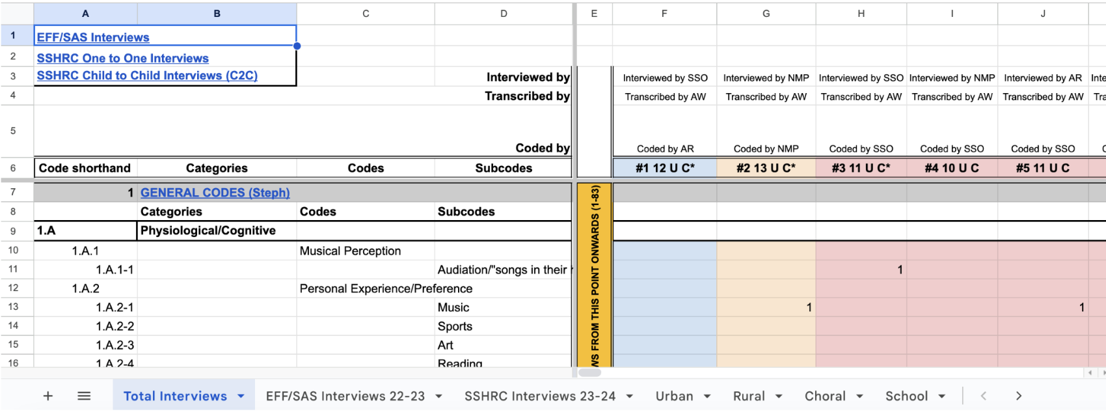This screenshot has height=418, width=1106.
Task: Click the '#2 13 U C*' orange cell
Action: click(766, 168)
